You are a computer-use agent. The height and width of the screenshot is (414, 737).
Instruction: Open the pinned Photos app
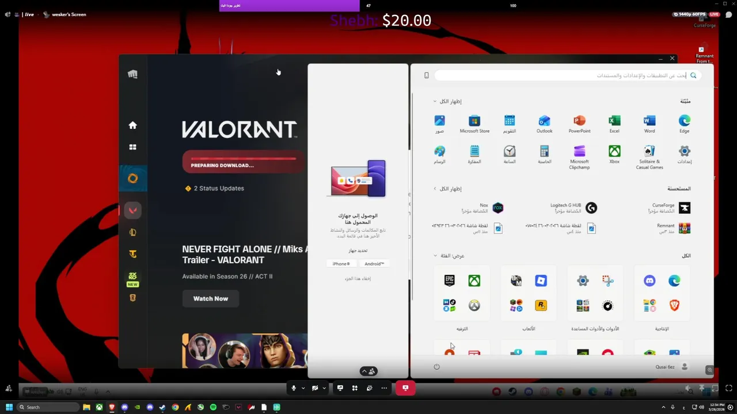pos(439,124)
